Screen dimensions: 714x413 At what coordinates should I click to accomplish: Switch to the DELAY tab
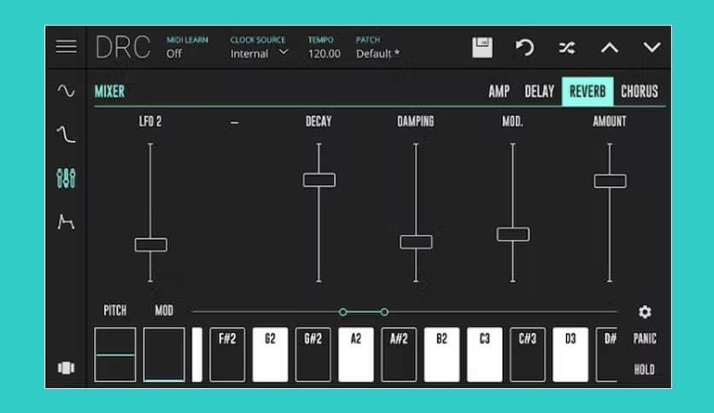[x=539, y=91]
